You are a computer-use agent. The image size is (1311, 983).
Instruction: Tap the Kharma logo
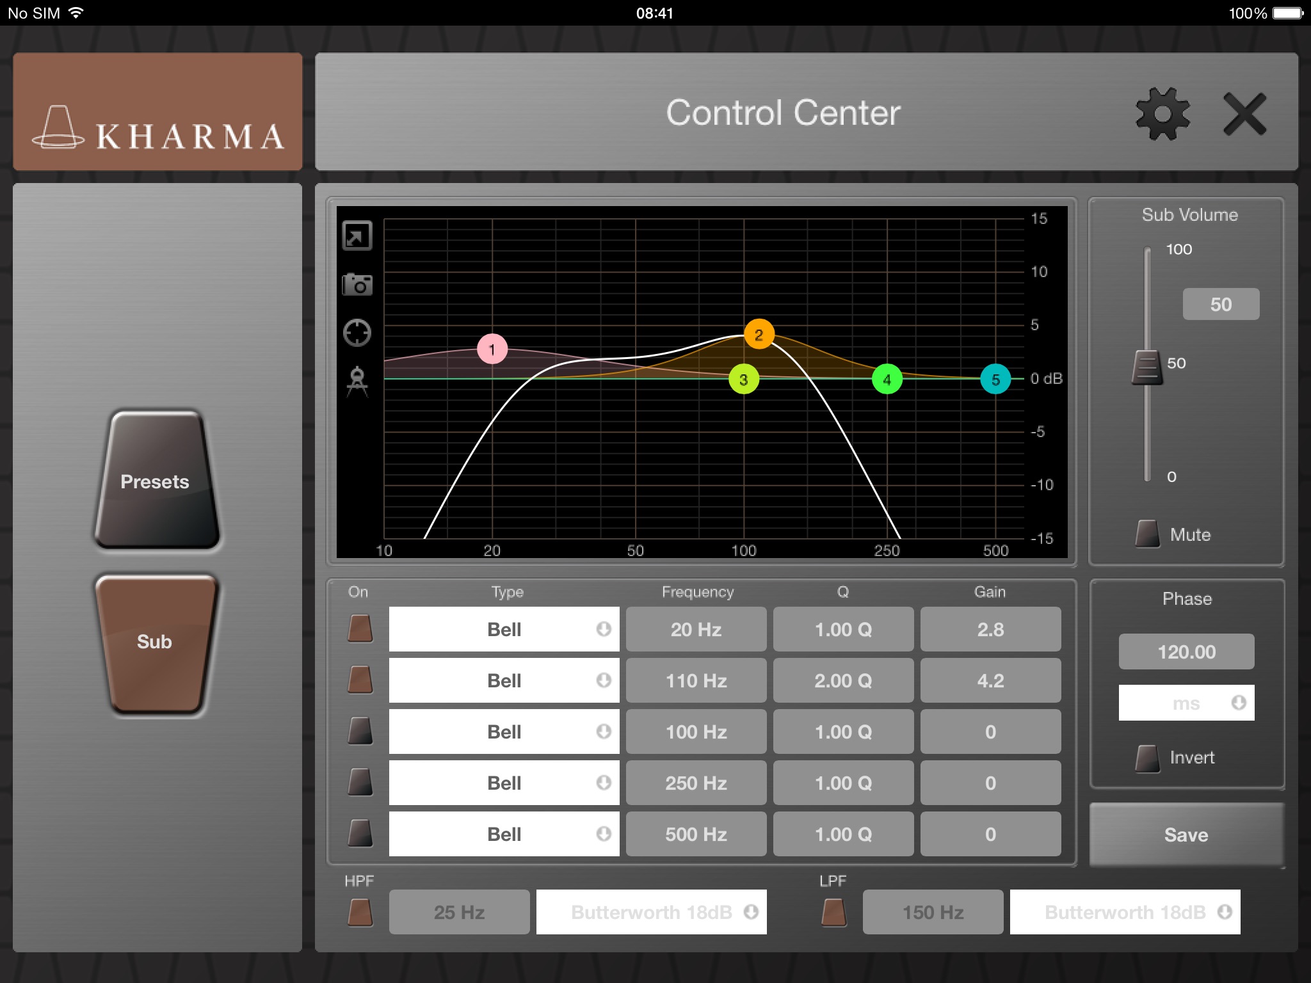[157, 111]
